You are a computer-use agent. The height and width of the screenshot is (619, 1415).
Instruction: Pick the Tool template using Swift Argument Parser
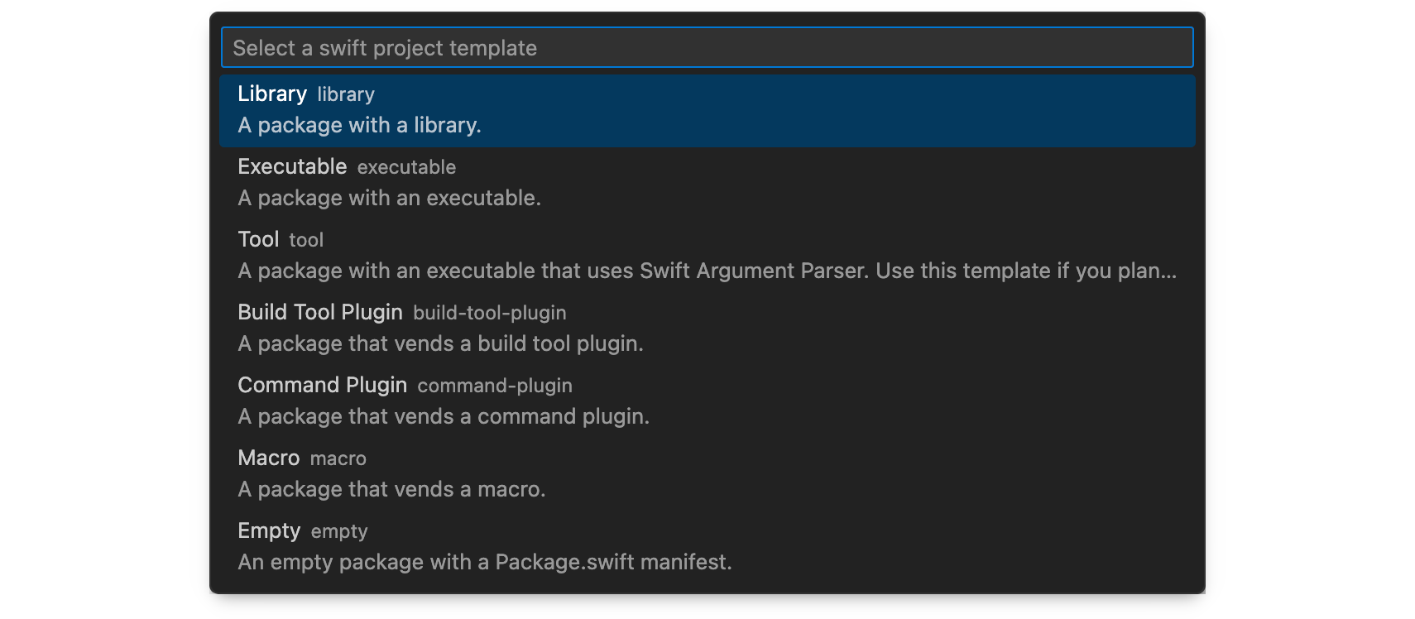pos(259,239)
